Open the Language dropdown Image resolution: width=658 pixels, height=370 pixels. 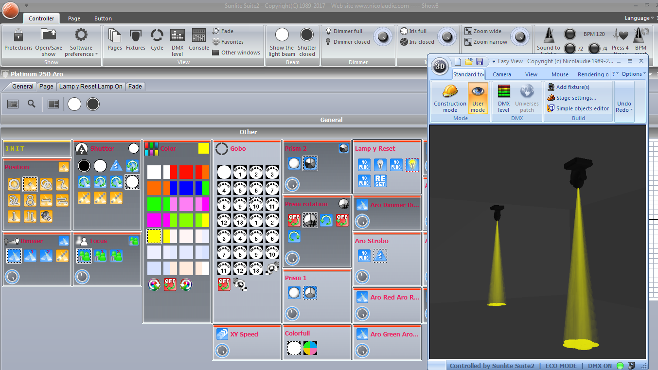(640, 18)
